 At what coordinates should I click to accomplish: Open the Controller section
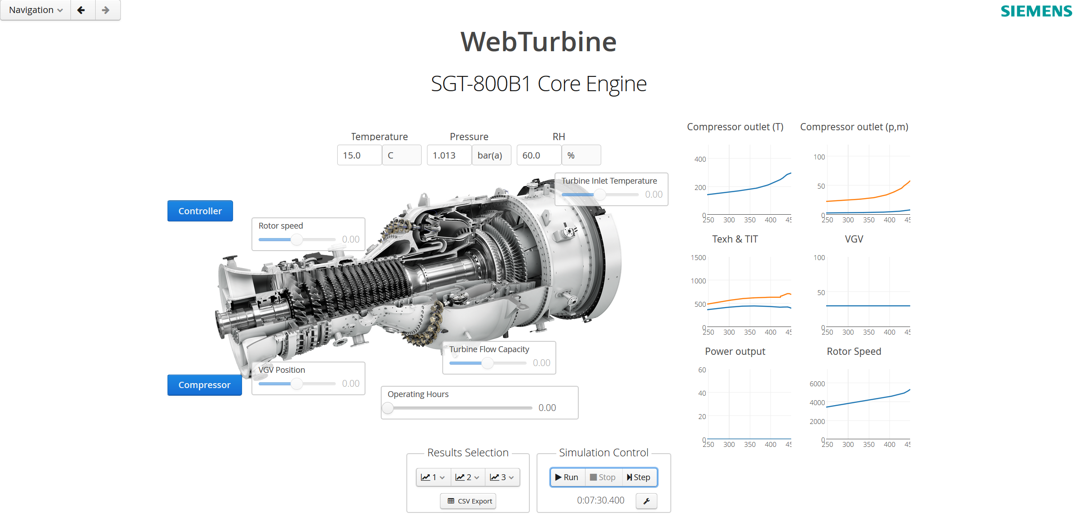pyautogui.click(x=200, y=211)
